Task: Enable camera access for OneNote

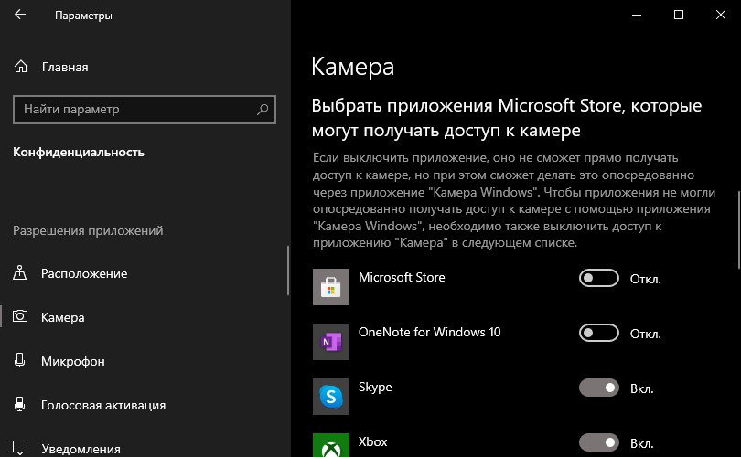Action: (599, 334)
